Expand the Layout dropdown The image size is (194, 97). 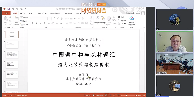(25, 17)
